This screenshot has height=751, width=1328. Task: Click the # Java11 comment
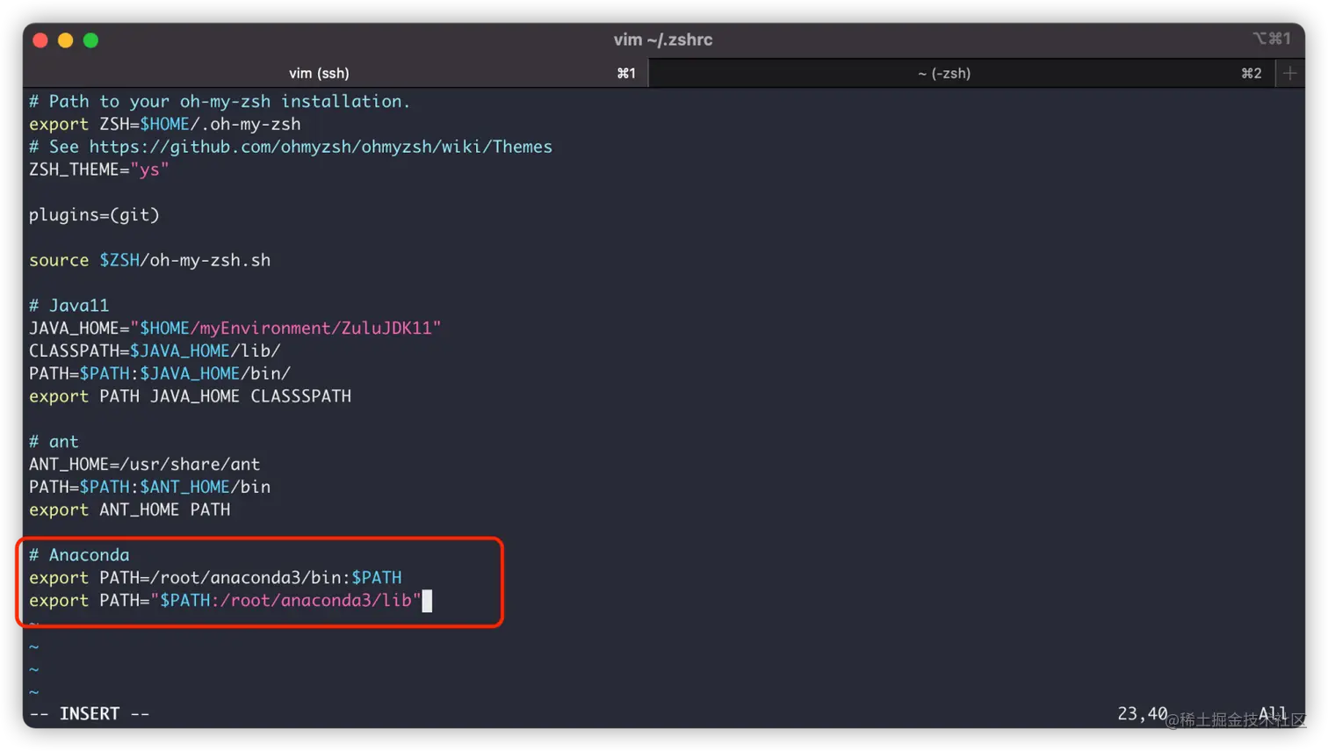(69, 306)
